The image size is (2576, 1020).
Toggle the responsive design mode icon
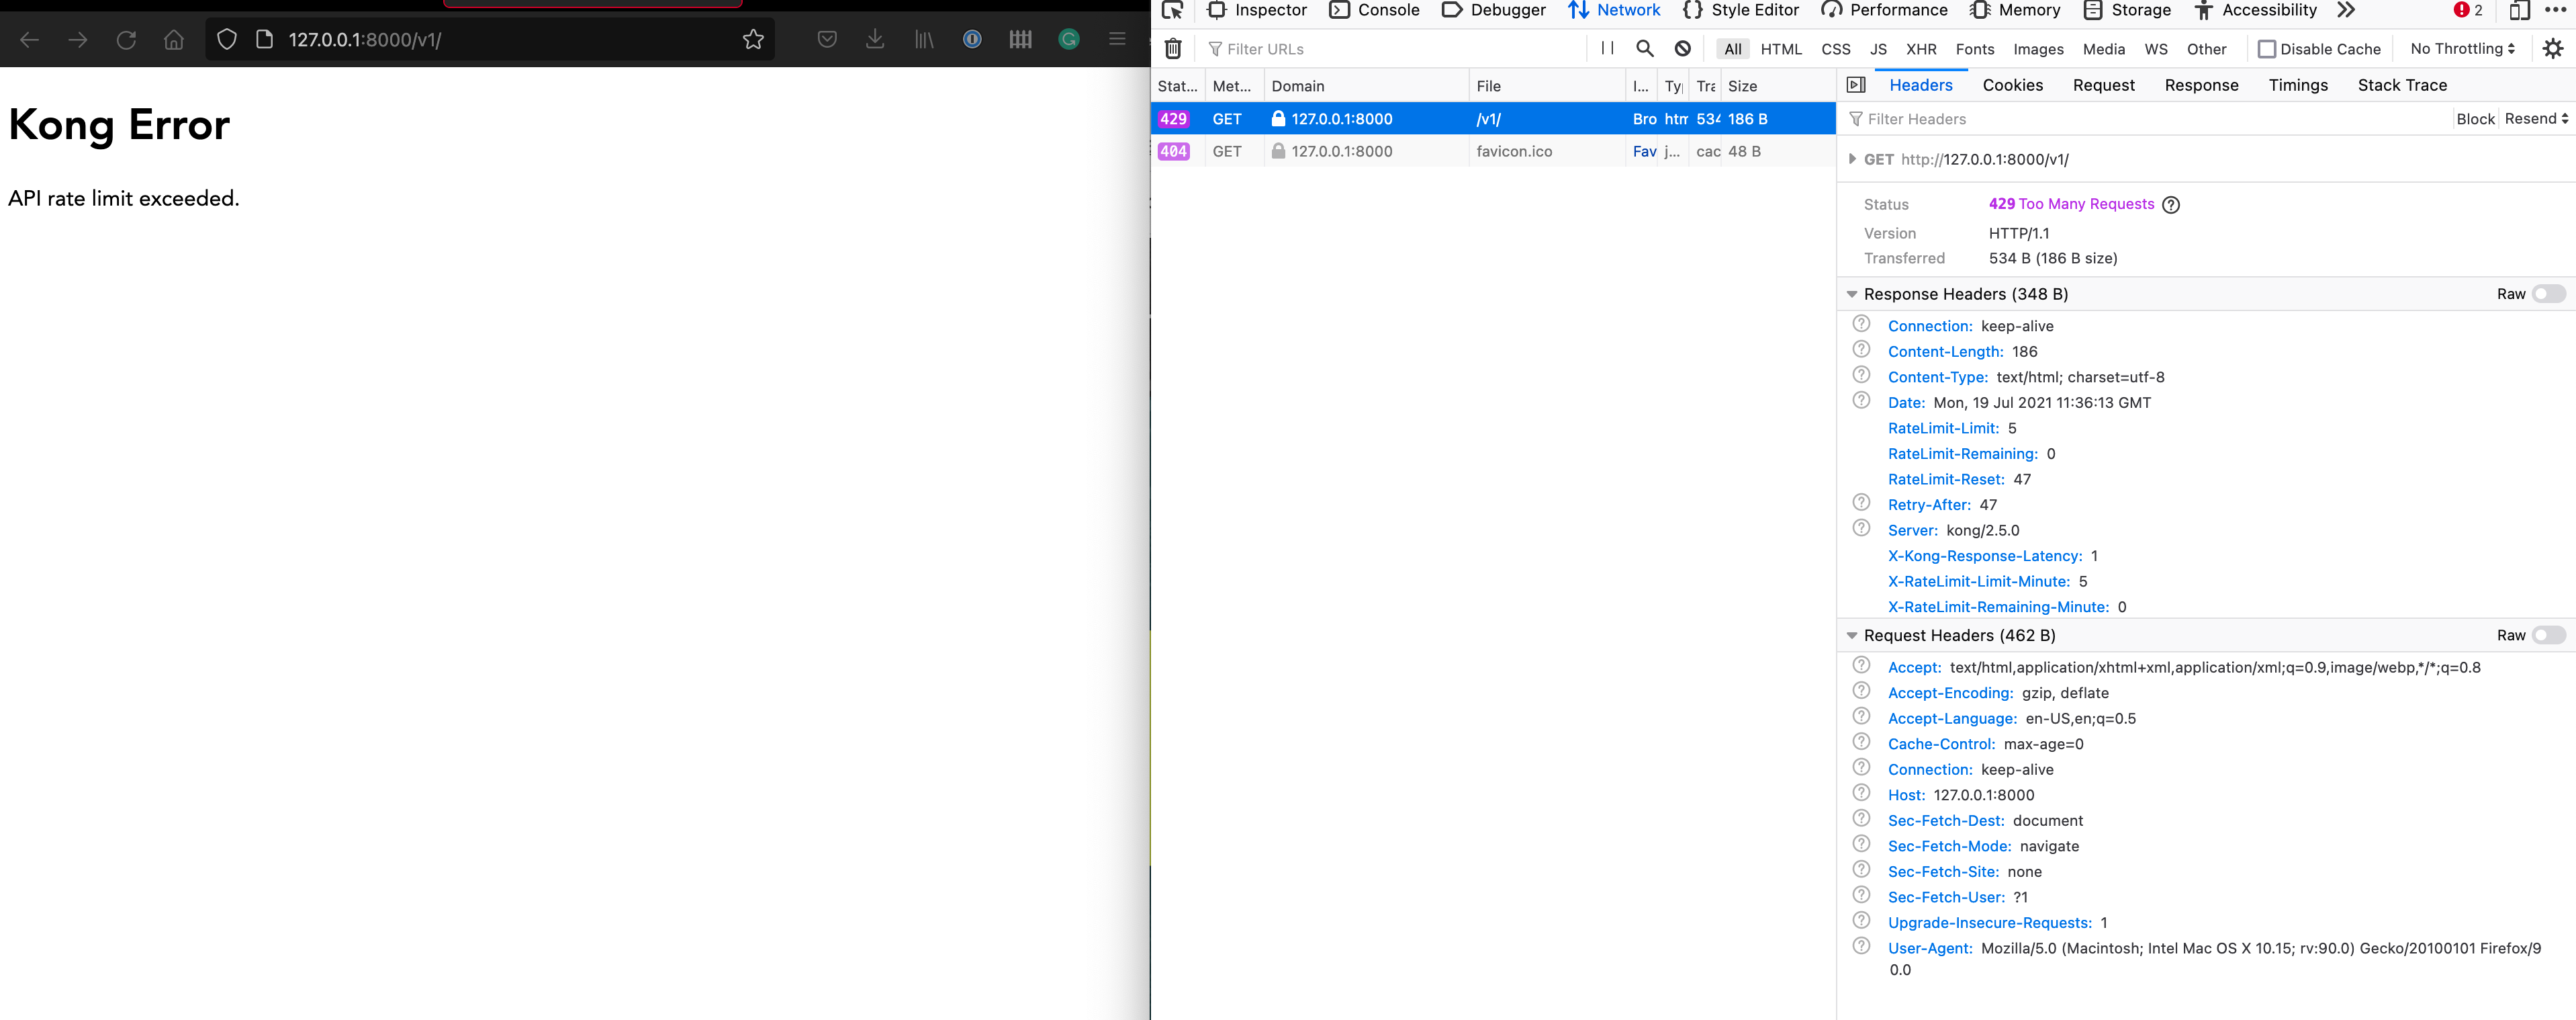coord(2518,10)
